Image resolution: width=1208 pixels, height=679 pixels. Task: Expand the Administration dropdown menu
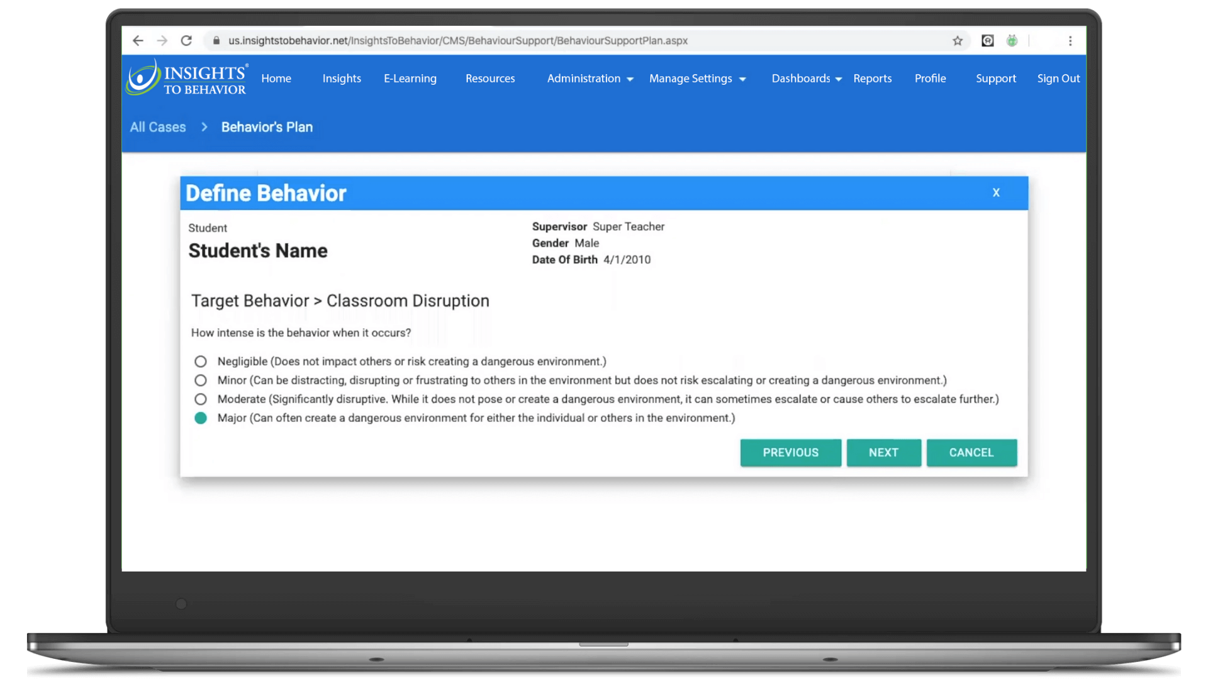tap(590, 79)
